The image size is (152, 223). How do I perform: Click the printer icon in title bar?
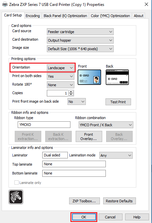pyautogui.click(x=5, y=5)
